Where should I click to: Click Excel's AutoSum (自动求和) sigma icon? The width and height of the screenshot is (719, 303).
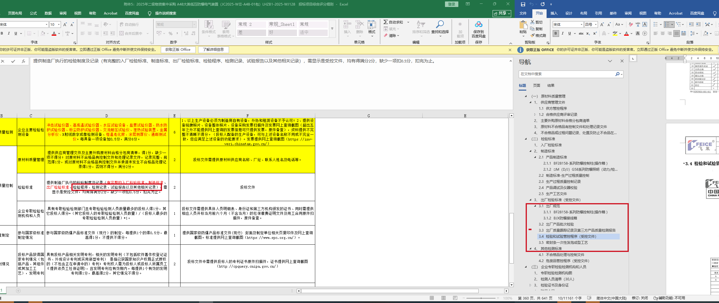(385, 22)
